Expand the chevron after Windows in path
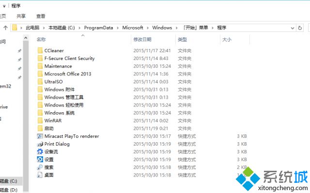The image size is (310, 193). 176,28
